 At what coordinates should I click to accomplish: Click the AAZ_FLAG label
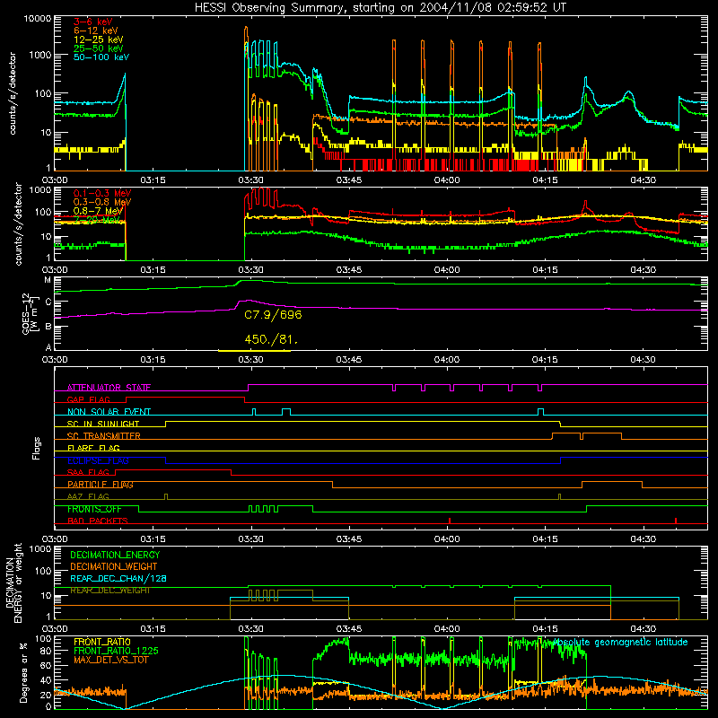88,497
